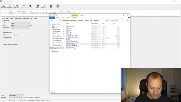Screen dimensions: 181x102
Task: Sort by Type column header
Action: [x=103, y=23]
